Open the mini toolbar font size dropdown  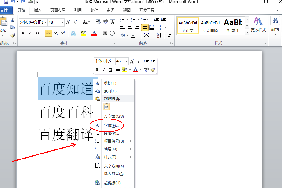(x=127, y=61)
